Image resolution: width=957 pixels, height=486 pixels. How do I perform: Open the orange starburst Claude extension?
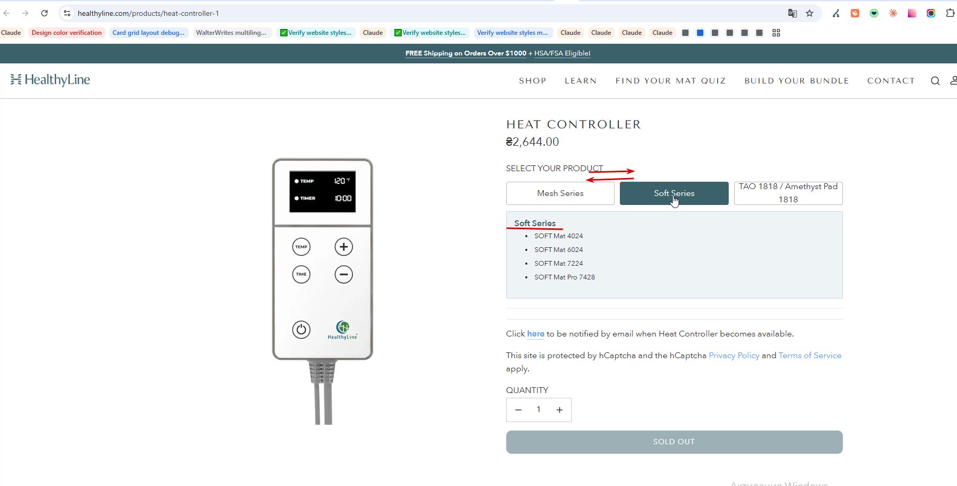click(893, 13)
